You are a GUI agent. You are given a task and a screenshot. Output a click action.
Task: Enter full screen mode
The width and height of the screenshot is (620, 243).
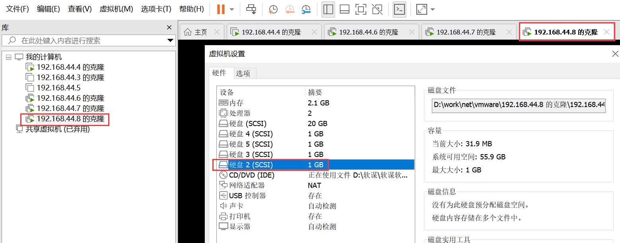361,9
